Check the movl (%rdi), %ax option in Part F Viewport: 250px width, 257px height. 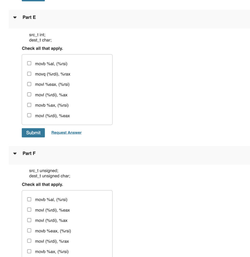tap(29, 220)
